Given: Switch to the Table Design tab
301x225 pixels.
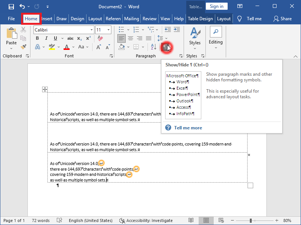Looking at the screenshot, I should 200,18.
